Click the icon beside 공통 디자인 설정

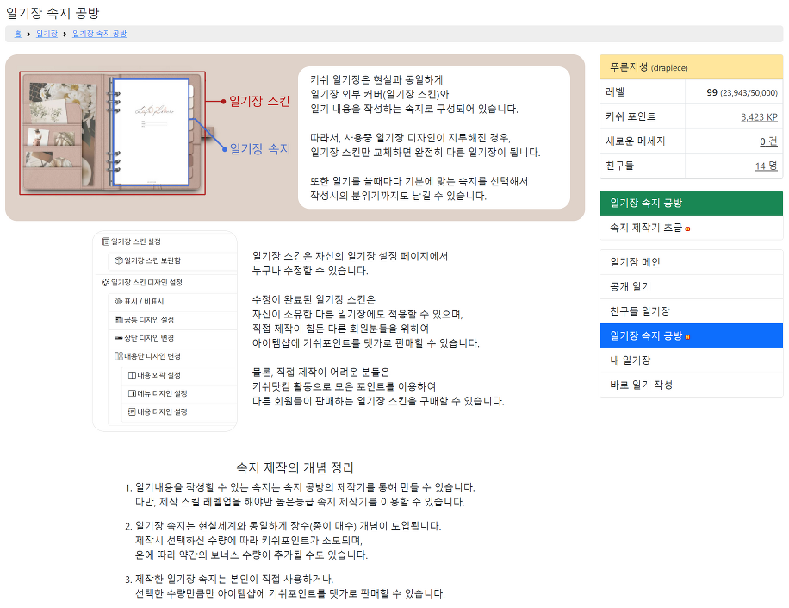(x=119, y=319)
